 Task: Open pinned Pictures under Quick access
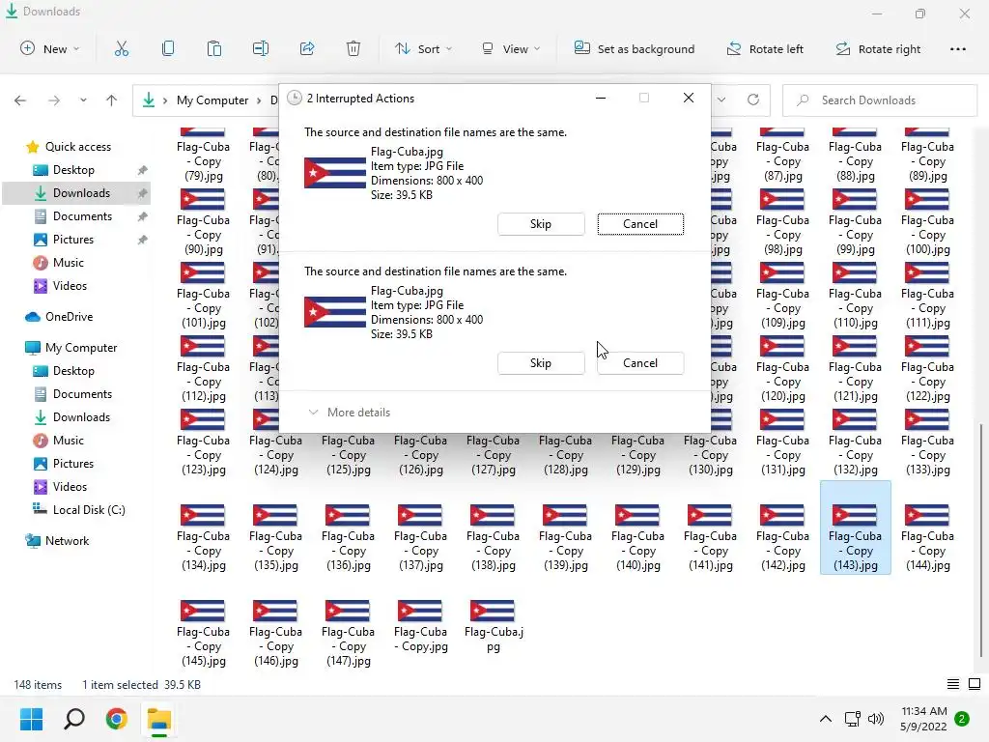pyautogui.click(x=72, y=240)
